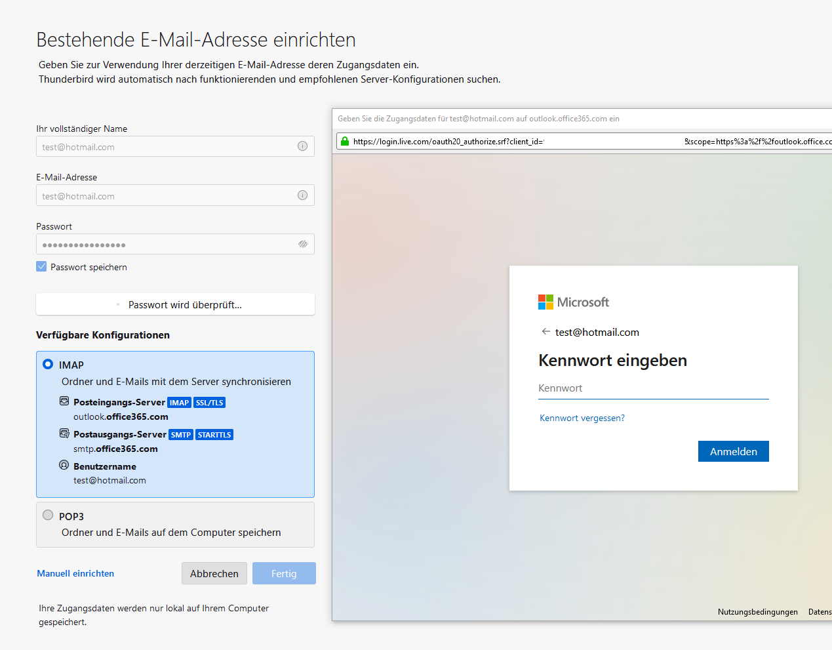Click into the Passwort input field
The height and width of the screenshot is (650, 832).
tap(175, 244)
